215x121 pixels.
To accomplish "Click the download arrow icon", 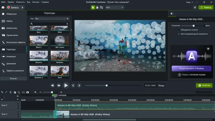I will tap(195, 8).
